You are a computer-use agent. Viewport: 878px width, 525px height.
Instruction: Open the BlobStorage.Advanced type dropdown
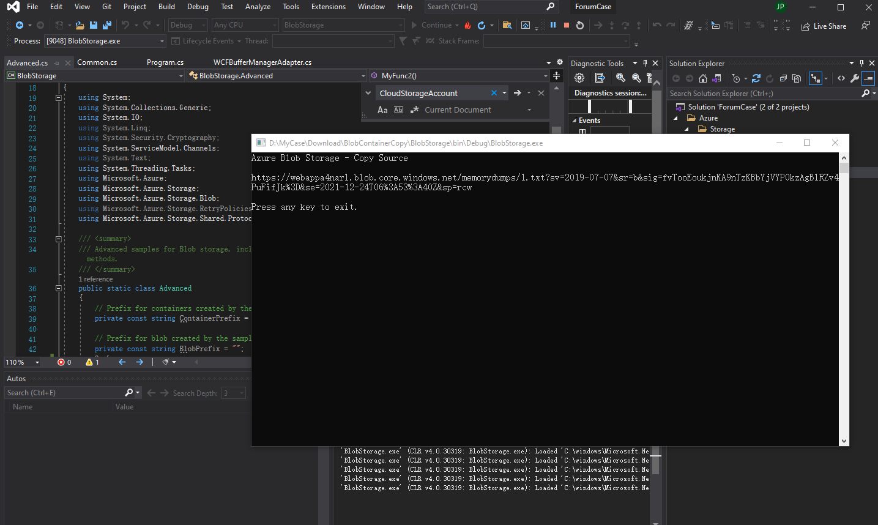[277, 76]
